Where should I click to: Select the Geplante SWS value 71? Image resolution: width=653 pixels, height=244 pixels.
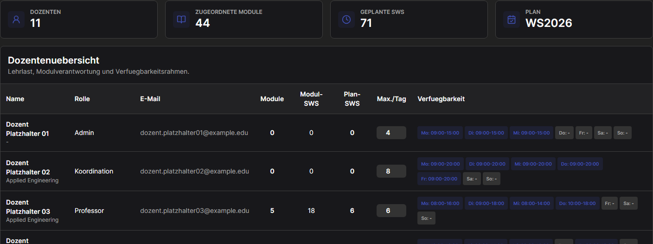(x=366, y=23)
